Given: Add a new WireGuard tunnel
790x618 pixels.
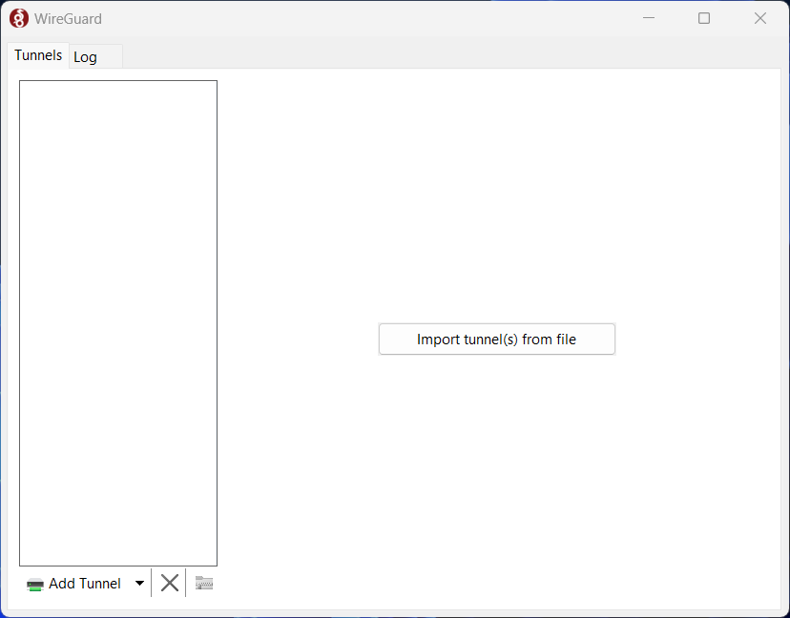Looking at the screenshot, I should (84, 583).
